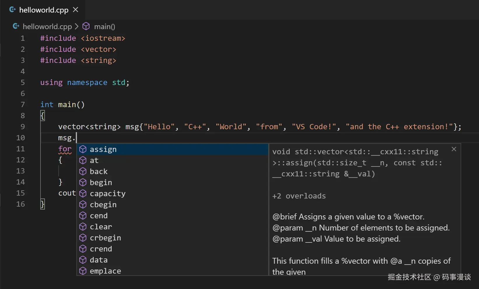Image resolution: width=479 pixels, height=289 pixels.
Task: Click the method icon beside "data"
Action: 83,260
